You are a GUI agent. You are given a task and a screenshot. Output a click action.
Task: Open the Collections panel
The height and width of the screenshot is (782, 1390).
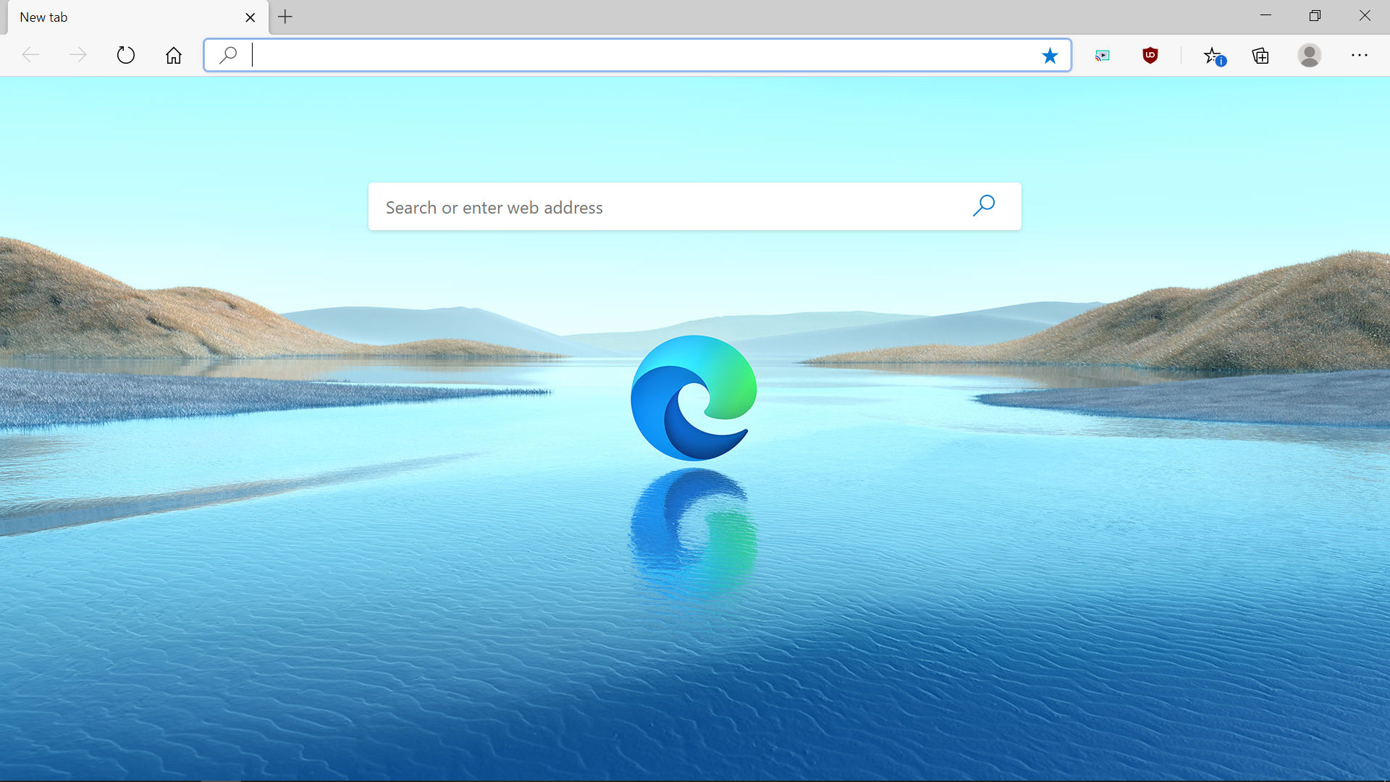(1261, 55)
